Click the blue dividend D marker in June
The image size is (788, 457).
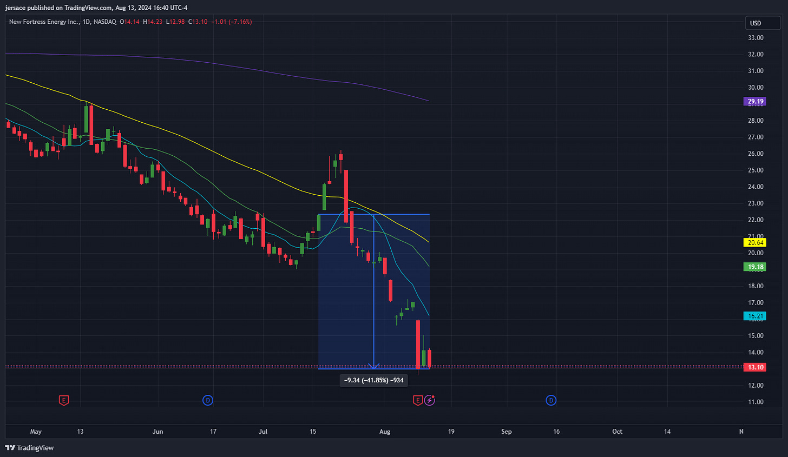(208, 400)
